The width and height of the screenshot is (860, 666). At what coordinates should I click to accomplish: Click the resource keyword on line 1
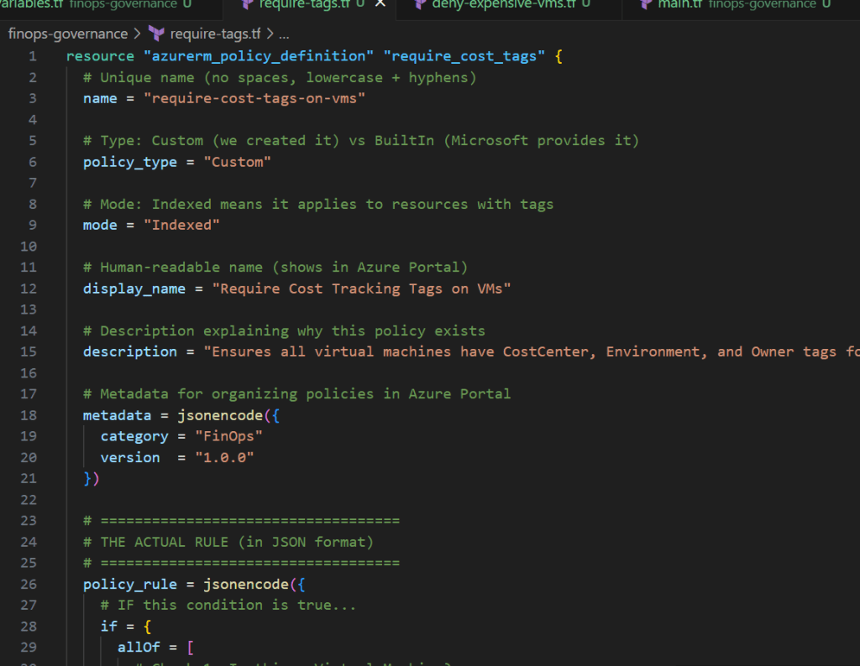point(100,56)
